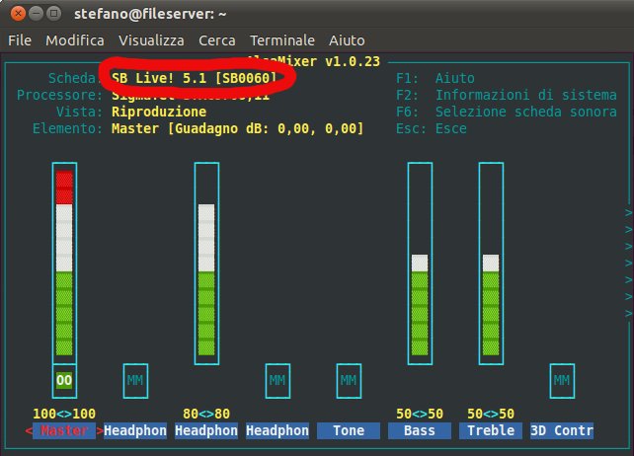Select the Master channel label
Viewport: 634px width, 456px height.
point(64,431)
